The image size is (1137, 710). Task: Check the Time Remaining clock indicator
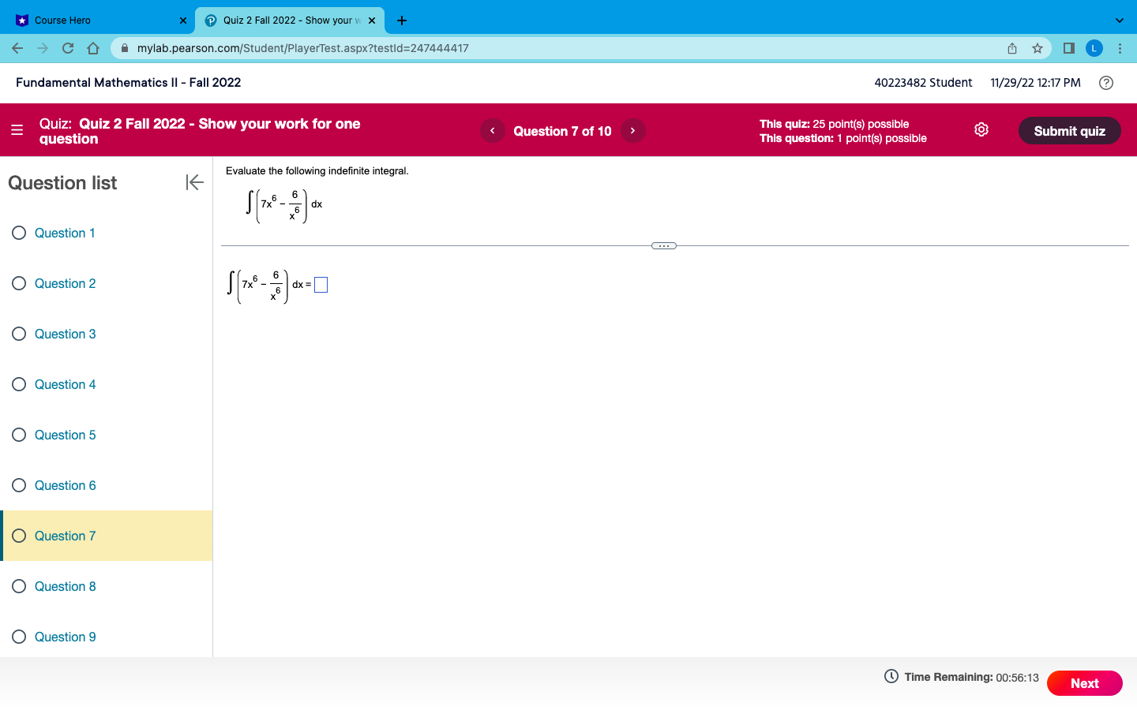click(891, 677)
